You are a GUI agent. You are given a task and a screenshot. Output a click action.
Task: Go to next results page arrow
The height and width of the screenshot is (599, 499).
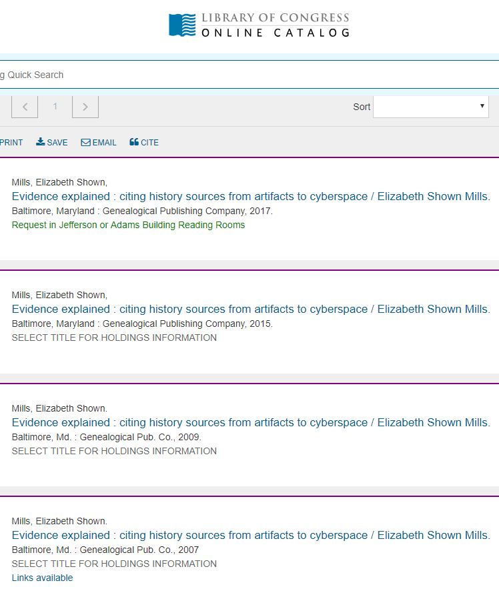click(x=85, y=107)
